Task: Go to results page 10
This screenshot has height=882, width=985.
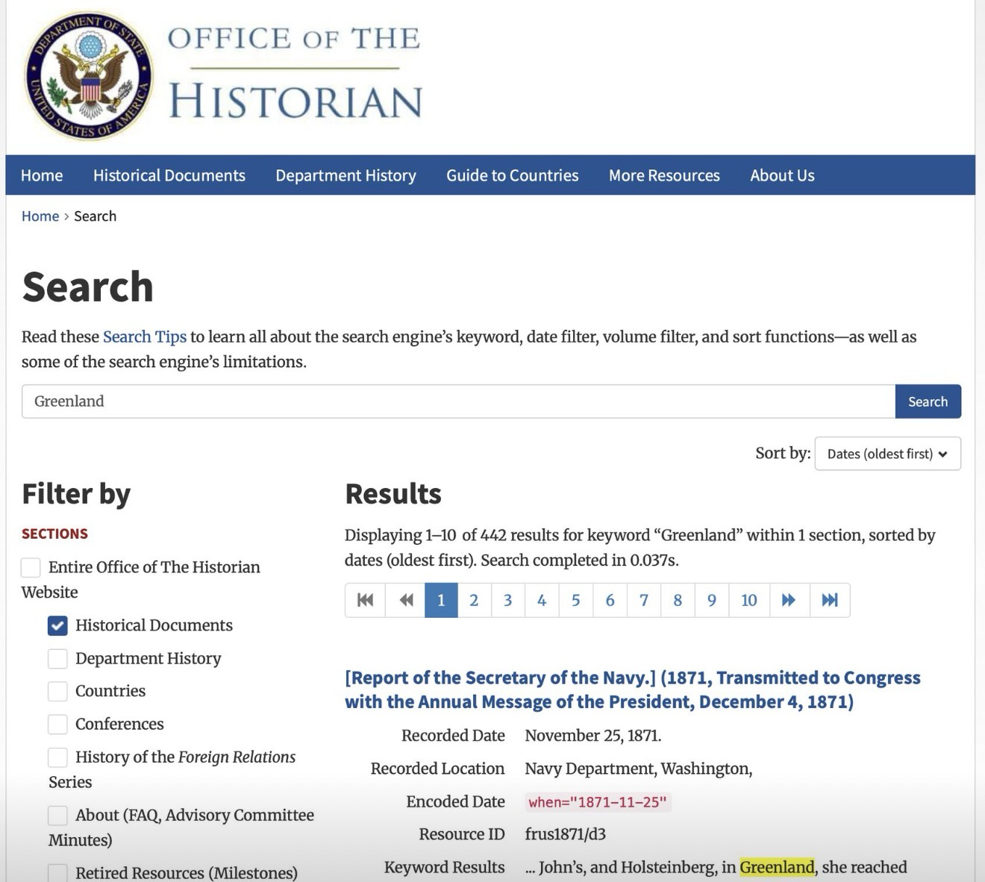Action: 748,600
